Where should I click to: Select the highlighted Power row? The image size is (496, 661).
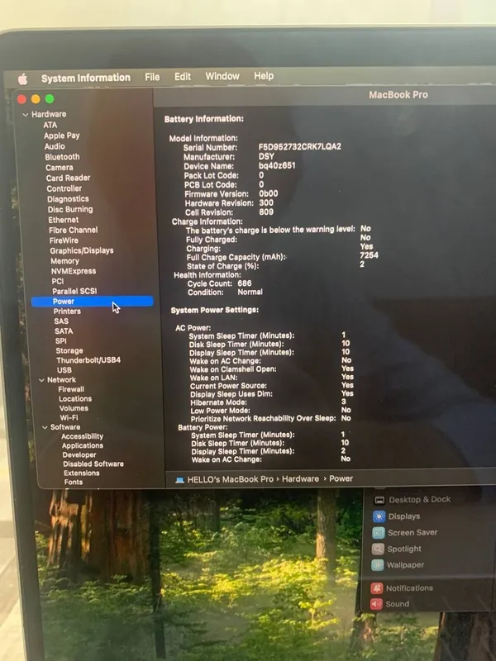(x=92, y=302)
